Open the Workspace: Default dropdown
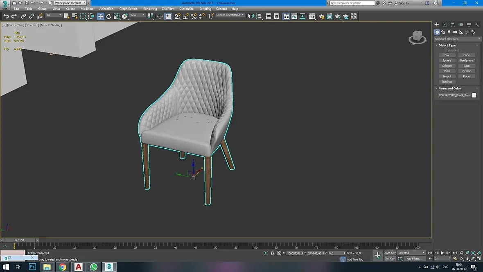This screenshot has height=272, width=483. (70, 3)
